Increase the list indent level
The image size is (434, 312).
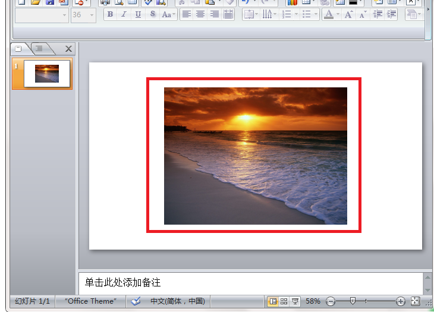click(391, 14)
